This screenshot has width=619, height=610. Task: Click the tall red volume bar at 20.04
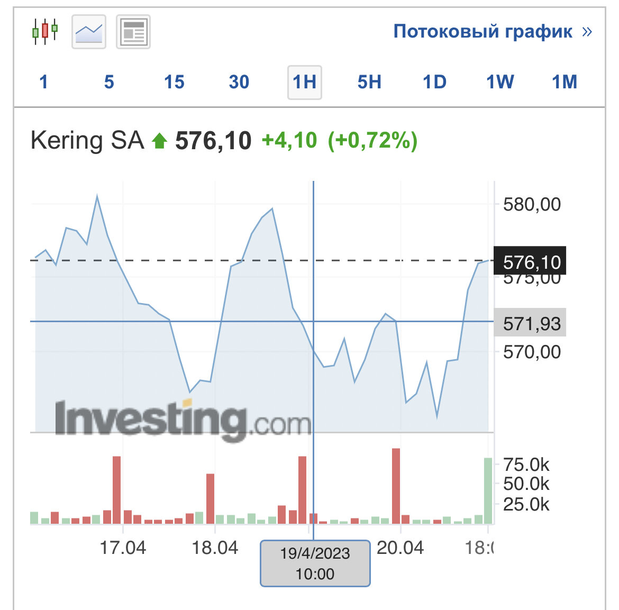pyautogui.click(x=396, y=486)
